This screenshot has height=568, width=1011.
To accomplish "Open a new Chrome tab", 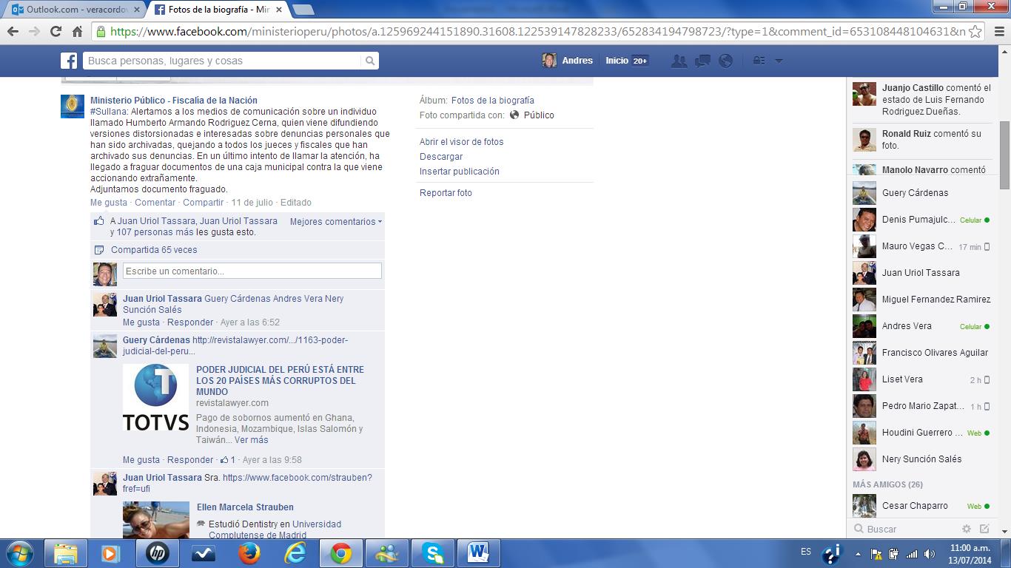I will coord(303,10).
